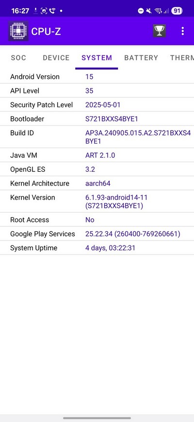Tap the CPU-Z chip logo icon
Screen dimensions: 194x422
coord(18,31)
